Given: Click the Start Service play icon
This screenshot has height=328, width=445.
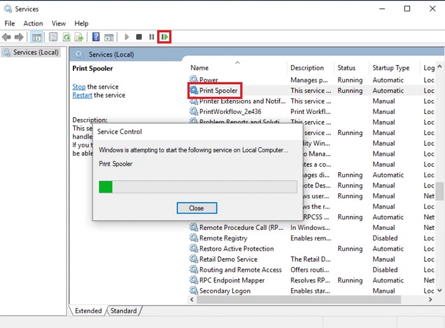Looking at the screenshot, I should coord(127,37).
